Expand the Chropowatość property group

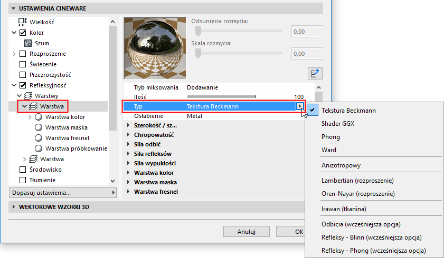(128, 135)
